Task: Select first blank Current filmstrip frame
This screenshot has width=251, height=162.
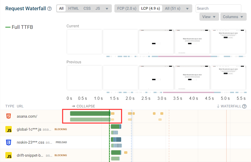Action: point(84,42)
